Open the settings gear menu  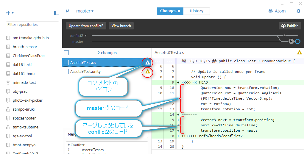[298, 11]
